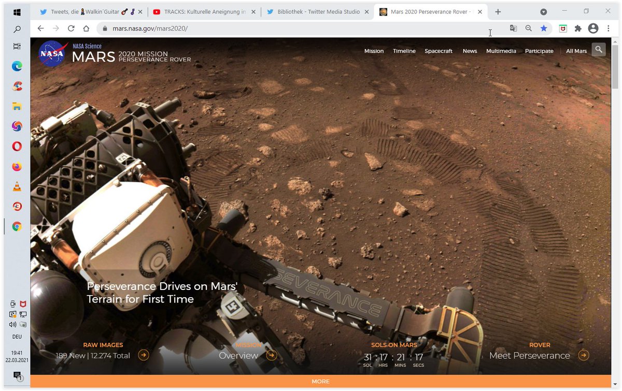Click the address bar URL field
622x391 pixels.
(301, 28)
